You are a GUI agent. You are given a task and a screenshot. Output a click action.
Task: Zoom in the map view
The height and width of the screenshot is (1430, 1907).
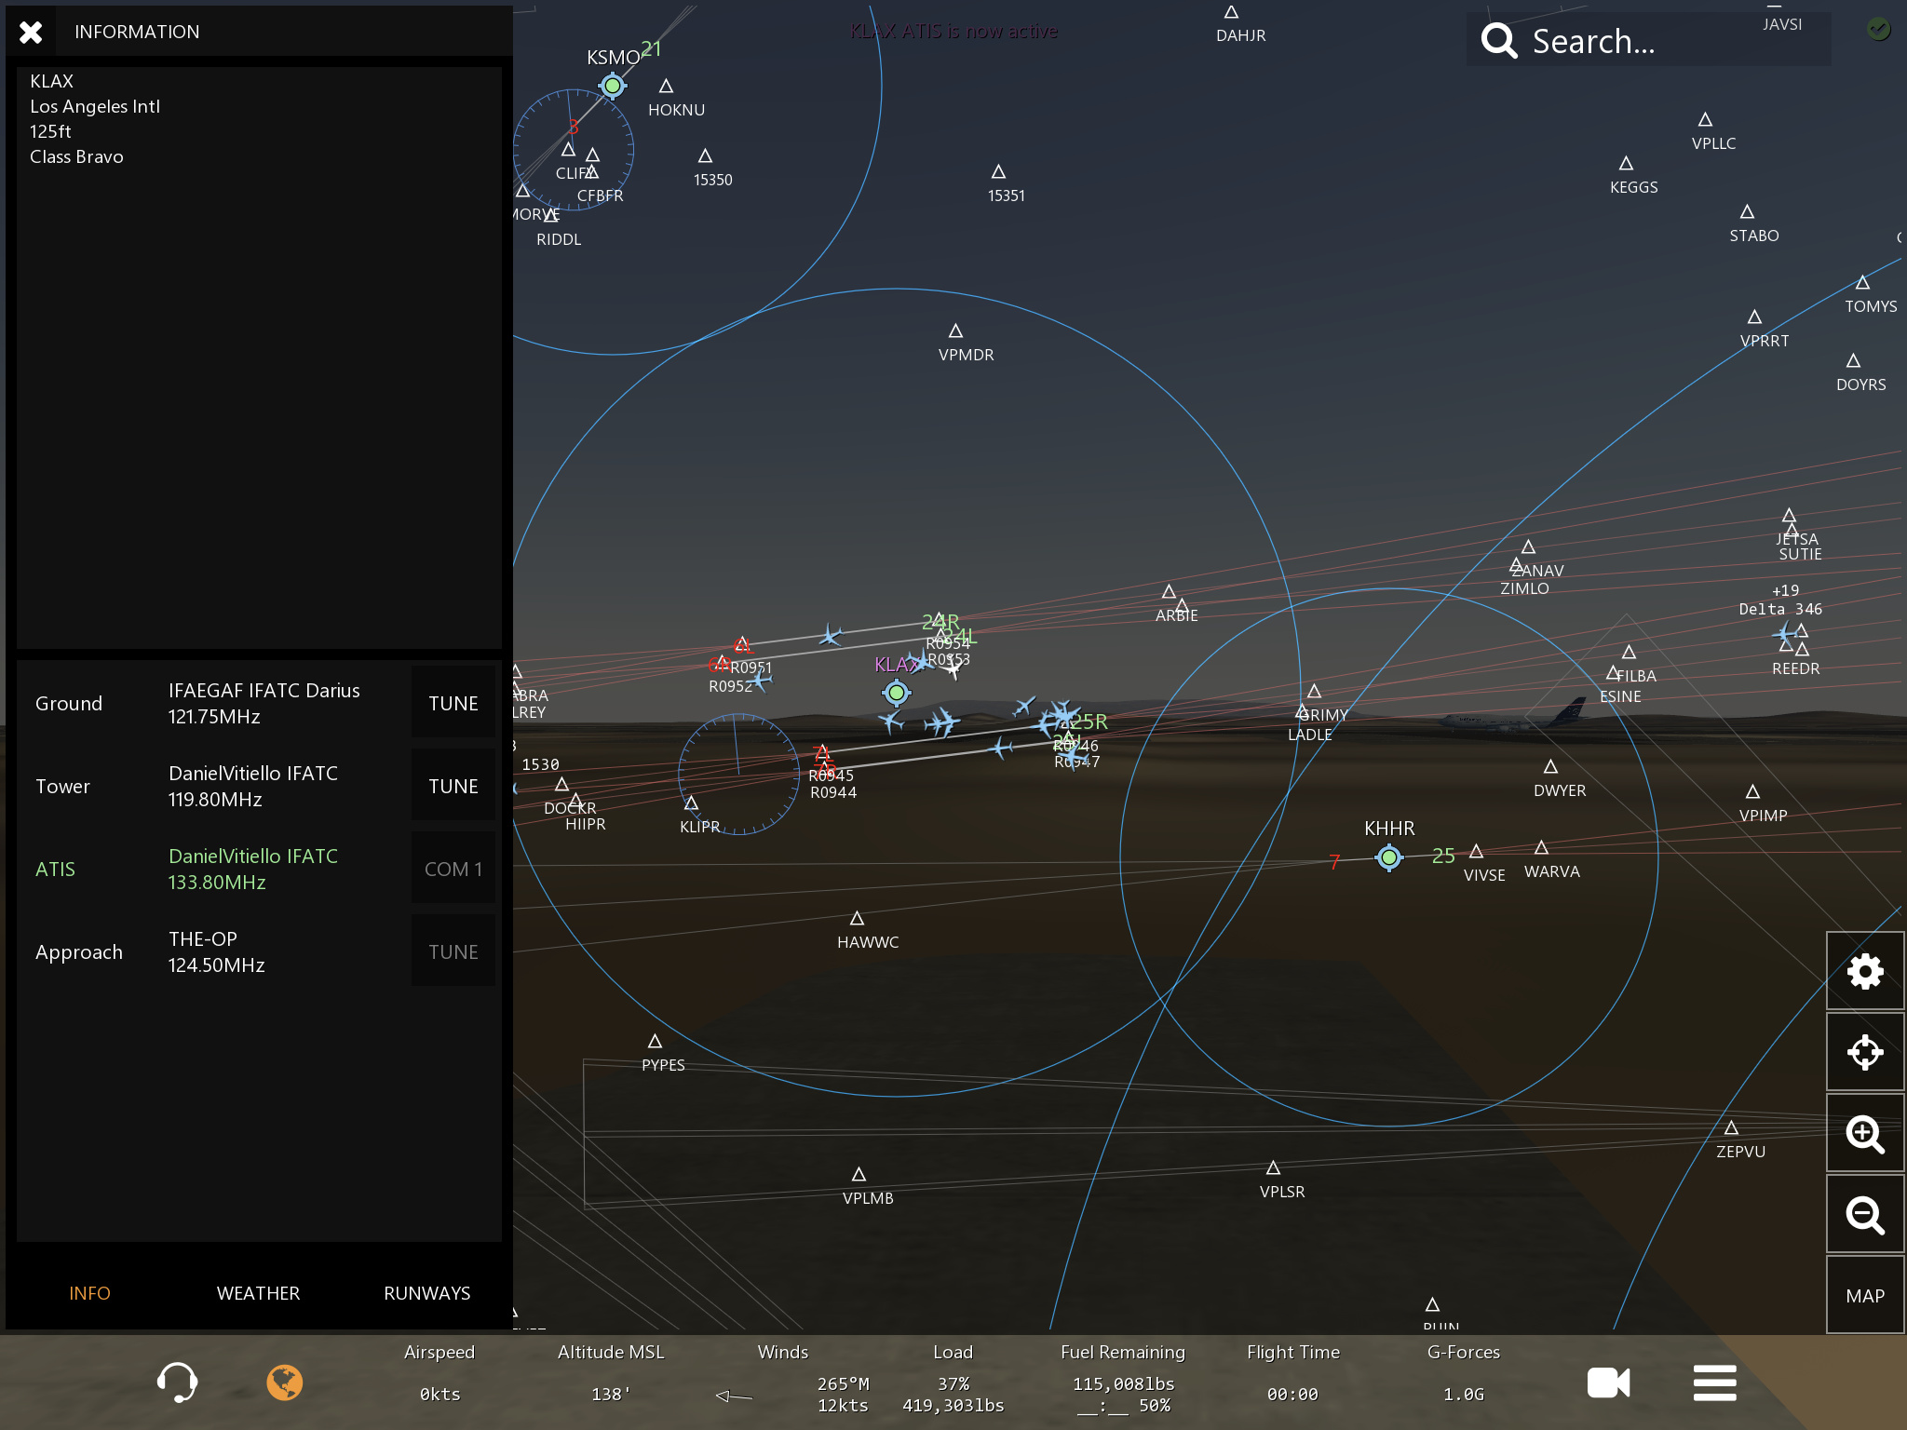1864,1134
